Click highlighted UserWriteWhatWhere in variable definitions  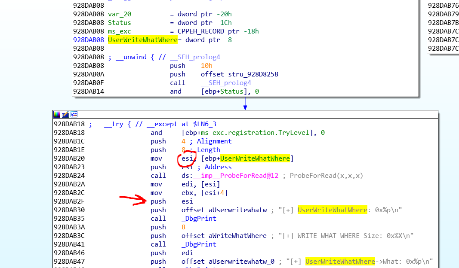[x=142, y=40]
